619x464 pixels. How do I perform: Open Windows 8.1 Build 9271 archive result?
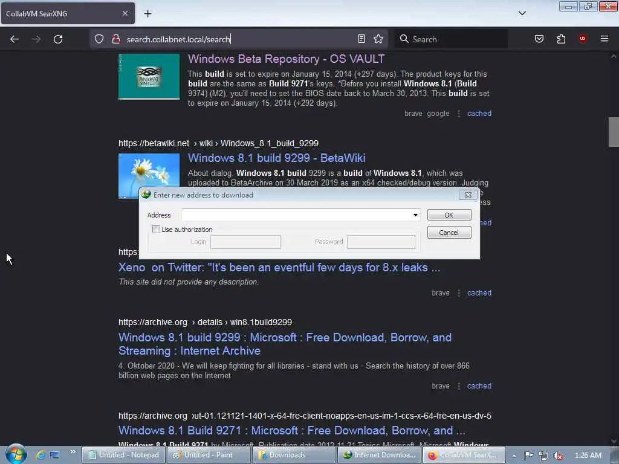click(x=292, y=430)
